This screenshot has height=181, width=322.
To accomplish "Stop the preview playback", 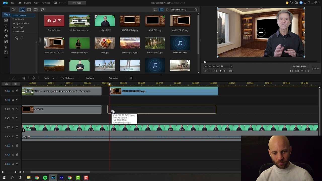I will (x=210, y=71).
